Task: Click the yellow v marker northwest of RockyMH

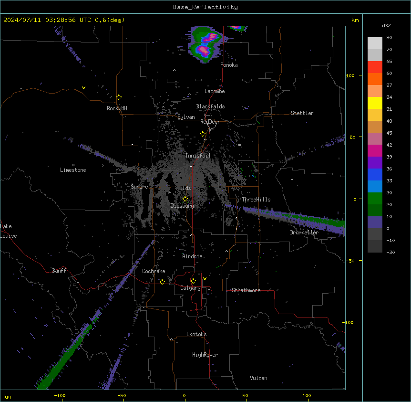Action: [x=83, y=88]
